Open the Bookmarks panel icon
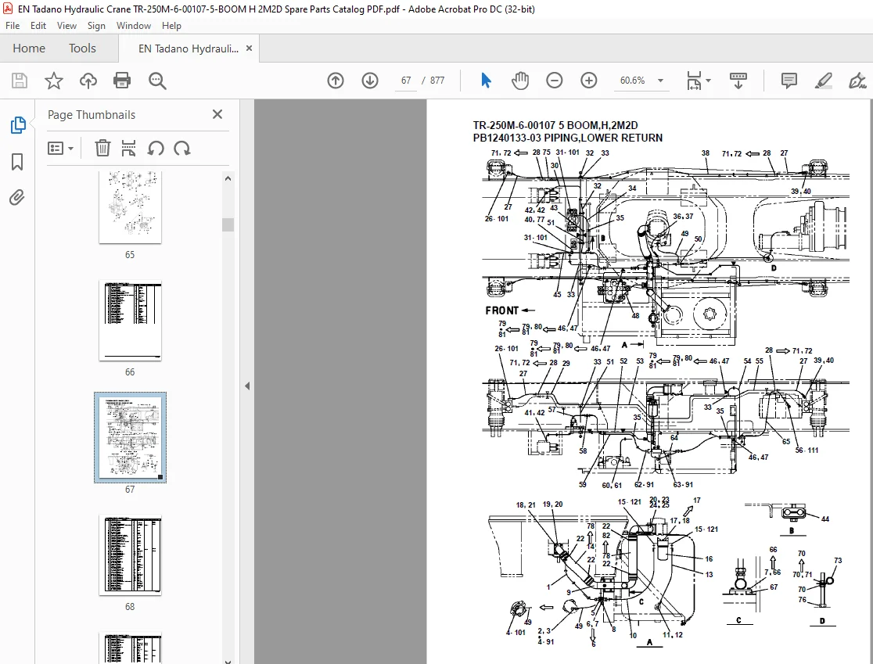This screenshot has height=664, width=873. tap(17, 162)
